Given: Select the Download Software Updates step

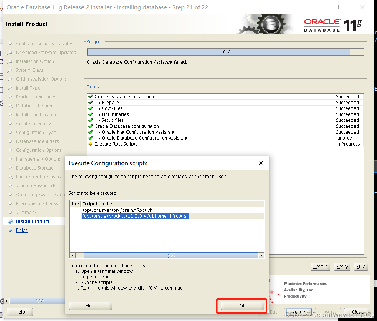Looking at the screenshot, I should click(46, 52).
